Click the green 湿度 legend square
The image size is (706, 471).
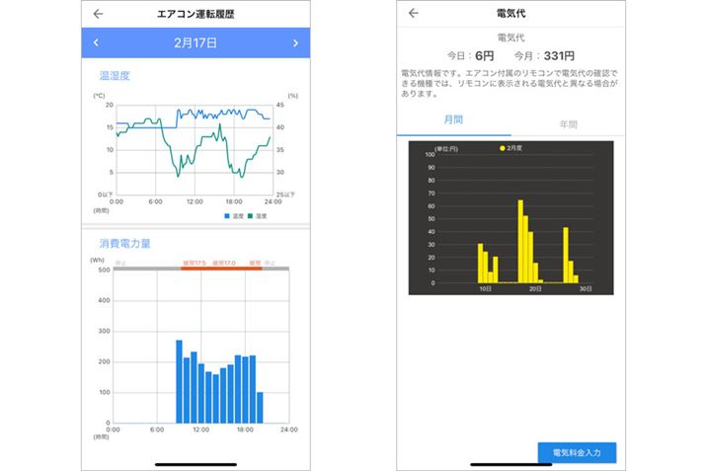pyautogui.click(x=250, y=216)
